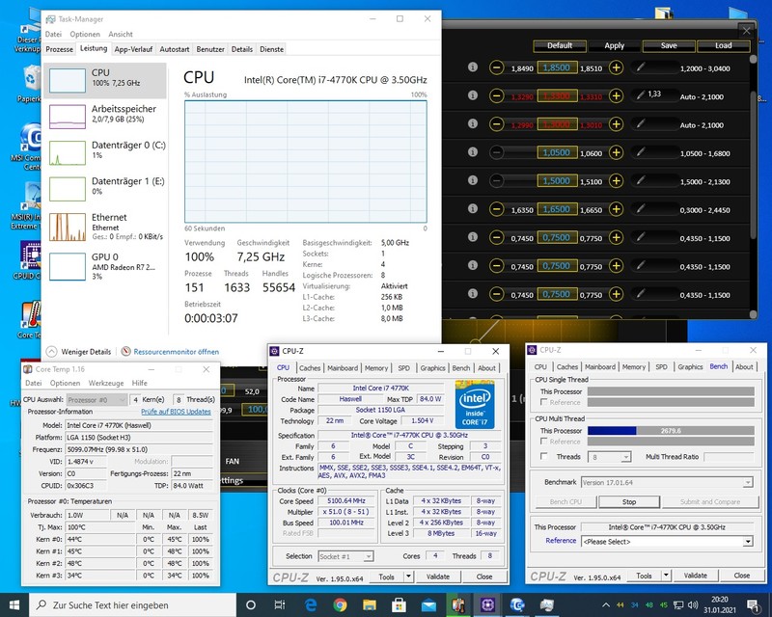Open the Reference <Please Select> dropdown
This screenshot has width=772, height=617.
coord(667,541)
